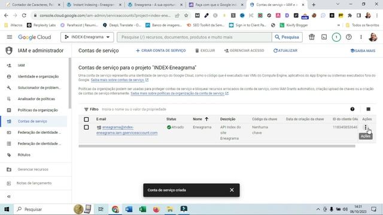Viewport: 383px width, 215px height.
Task: Click the Atualizar refresh button
Action: click(x=285, y=50)
